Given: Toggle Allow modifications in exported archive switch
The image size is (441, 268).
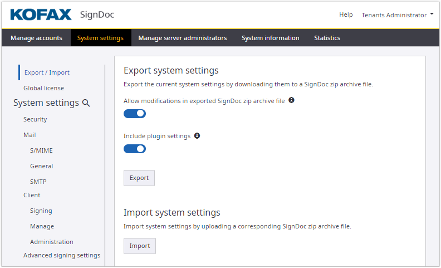Looking at the screenshot, I should (x=135, y=114).
